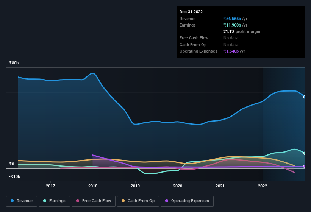
Task: Click the ₹56.565b revenue value
Action: point(232,19)
